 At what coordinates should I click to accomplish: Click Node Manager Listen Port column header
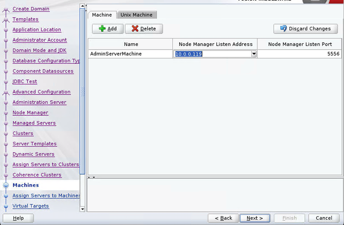click(x=299, y=44)
